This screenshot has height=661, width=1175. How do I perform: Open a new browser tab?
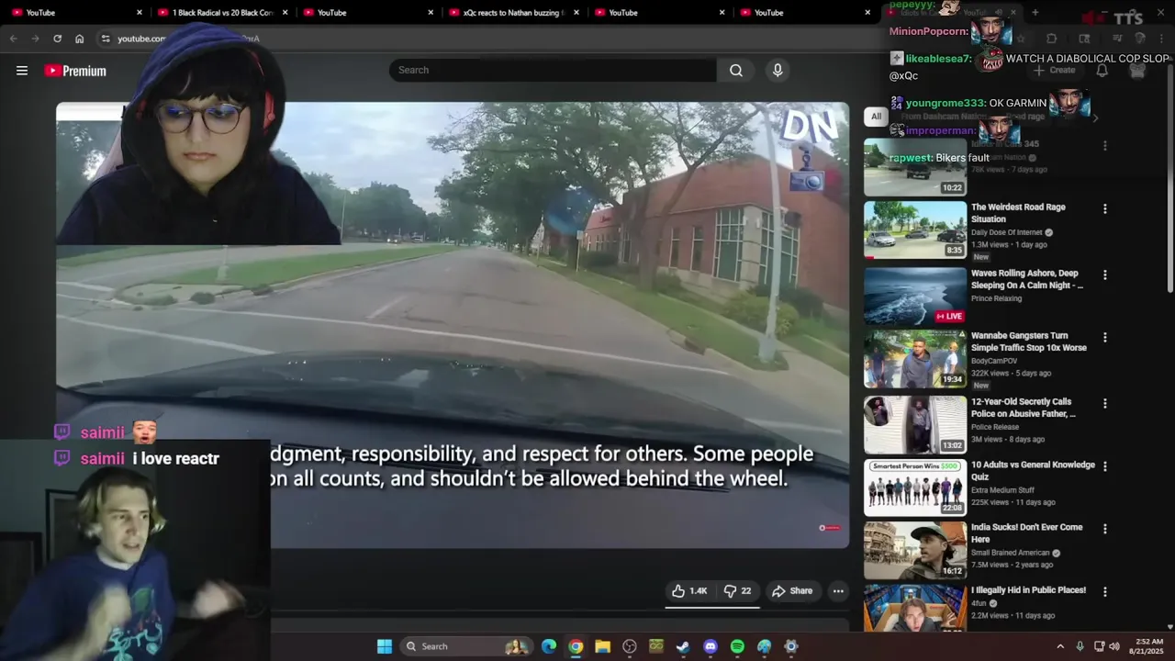tap(1035, 13)
